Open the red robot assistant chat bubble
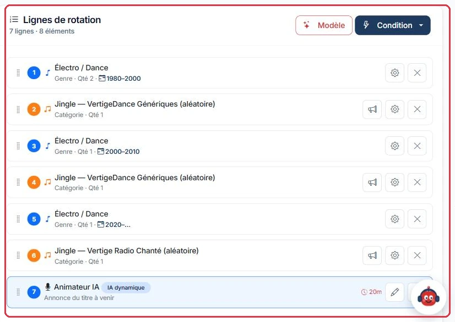455x322 pixels. point(429,297)
